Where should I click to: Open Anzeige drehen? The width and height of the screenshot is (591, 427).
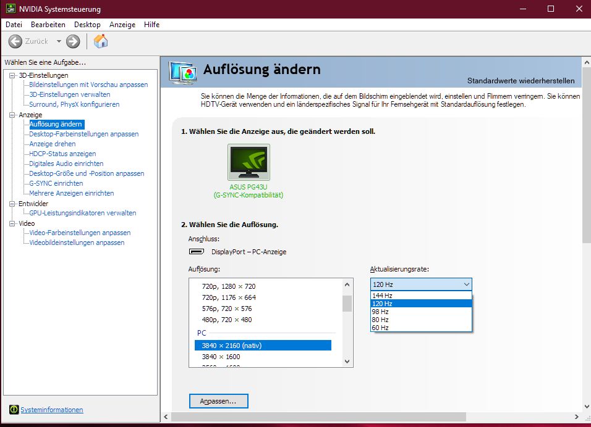click(x=53, y=144)
